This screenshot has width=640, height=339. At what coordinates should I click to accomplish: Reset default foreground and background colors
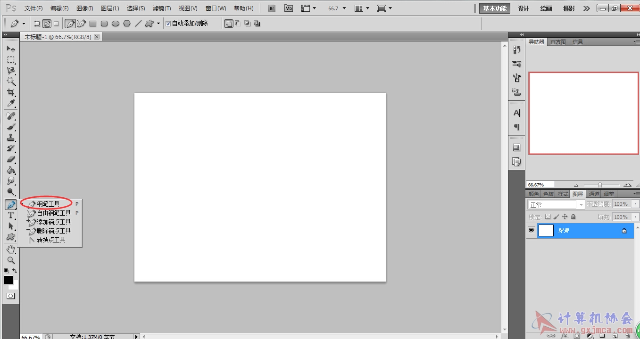point(6,271)
